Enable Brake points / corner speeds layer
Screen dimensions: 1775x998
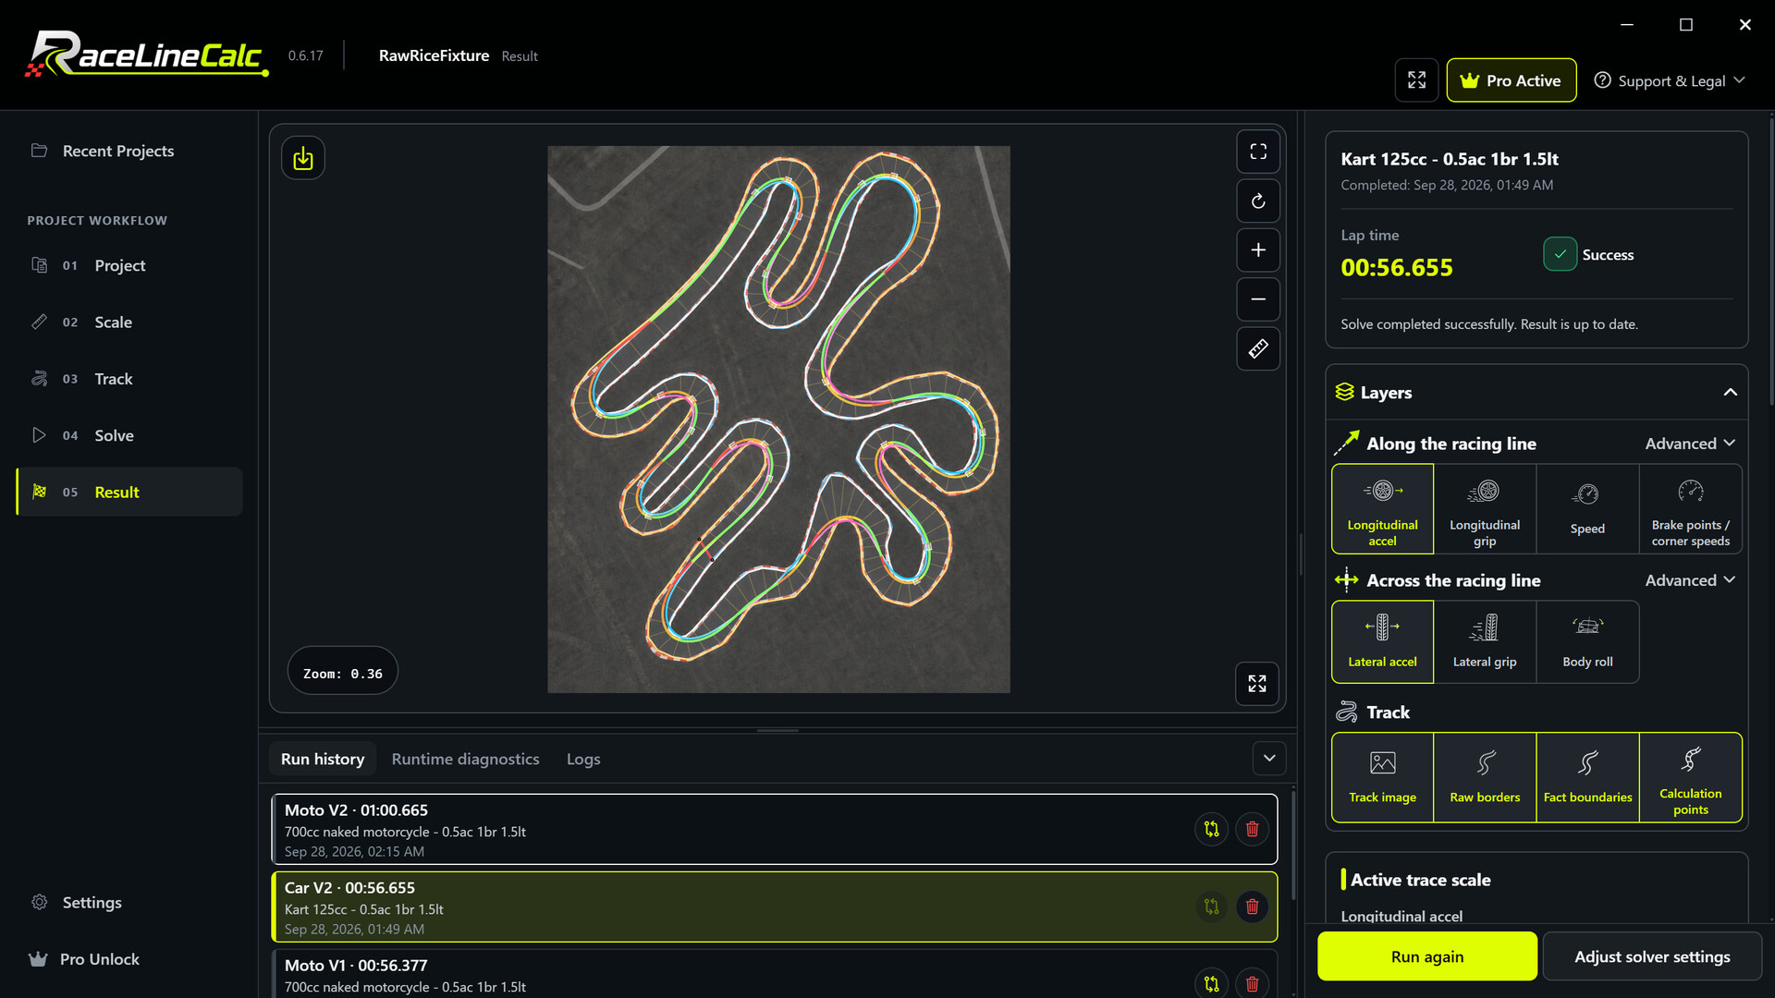[1691, 509]
